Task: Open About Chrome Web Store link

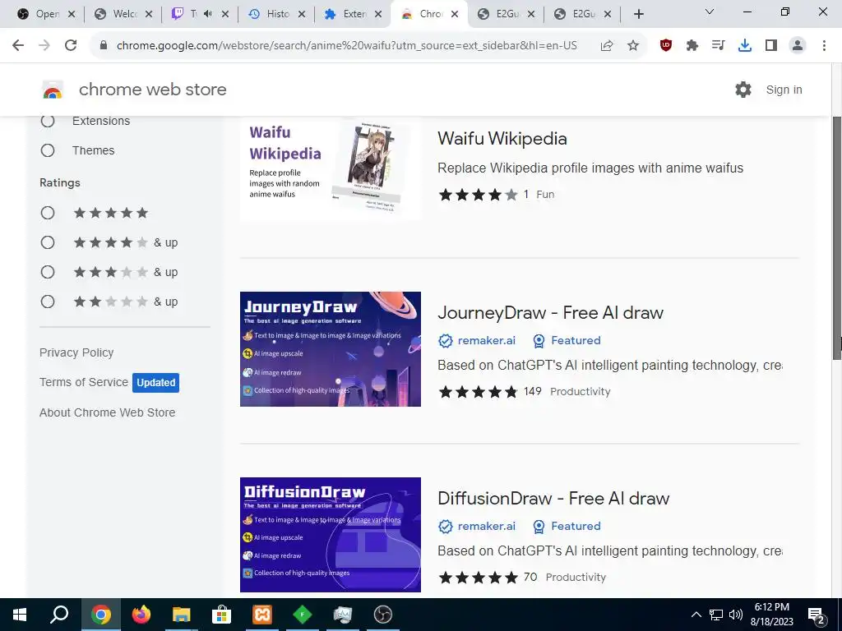Action: 108,412
